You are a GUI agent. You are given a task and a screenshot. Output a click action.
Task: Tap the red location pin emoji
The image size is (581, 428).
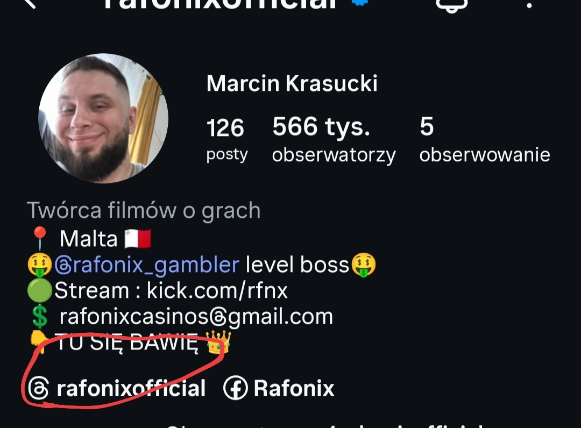[x=40, y=238]
